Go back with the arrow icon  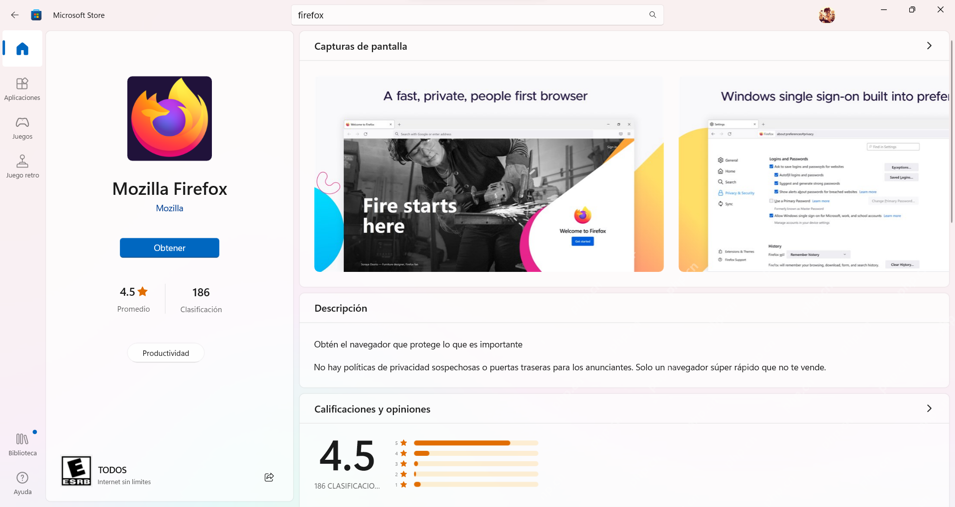pos(15,15)
